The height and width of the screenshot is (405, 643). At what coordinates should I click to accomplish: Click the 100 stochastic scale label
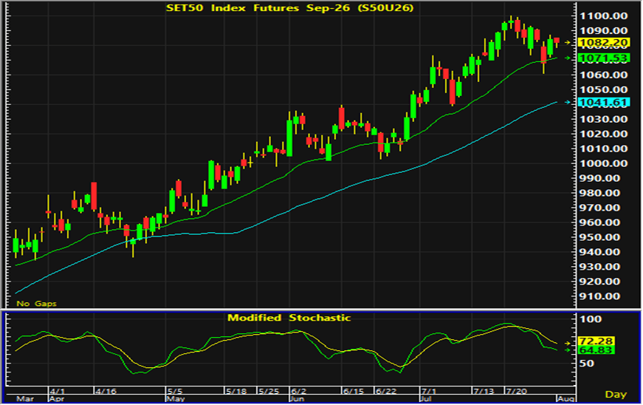click(591, 319)
